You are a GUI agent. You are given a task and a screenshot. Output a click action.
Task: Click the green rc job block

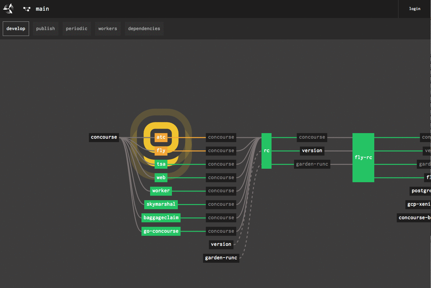click(x=266, y=151)
